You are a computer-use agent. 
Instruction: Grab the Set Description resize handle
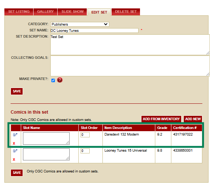coord(208,53)
